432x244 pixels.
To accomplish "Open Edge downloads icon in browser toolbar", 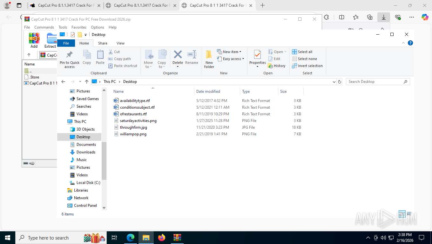I will coord(384,17).
